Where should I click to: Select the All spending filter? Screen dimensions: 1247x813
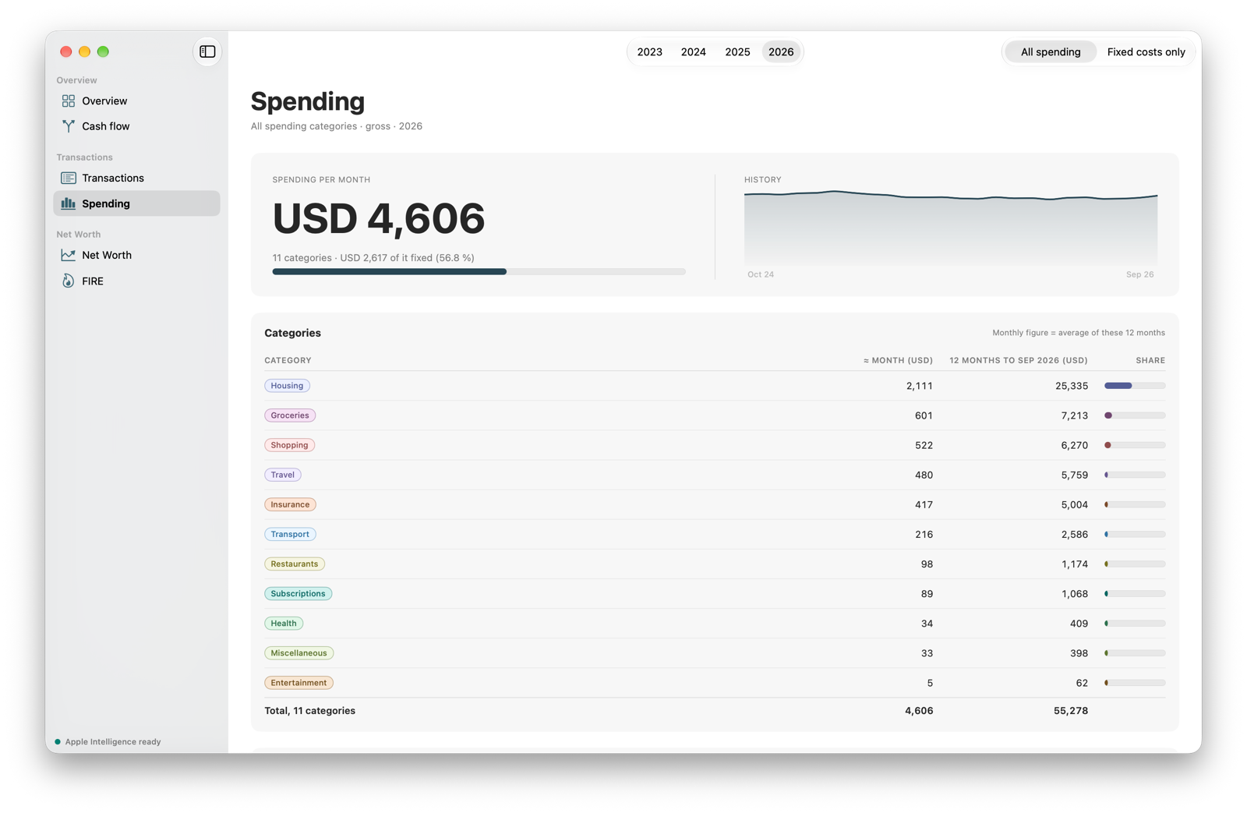[1051, 52]
